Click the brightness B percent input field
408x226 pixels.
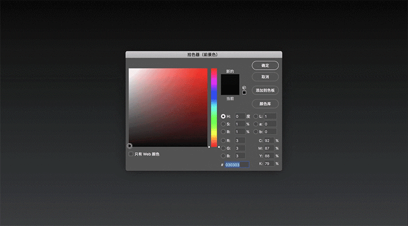click(x=240, y=132)
